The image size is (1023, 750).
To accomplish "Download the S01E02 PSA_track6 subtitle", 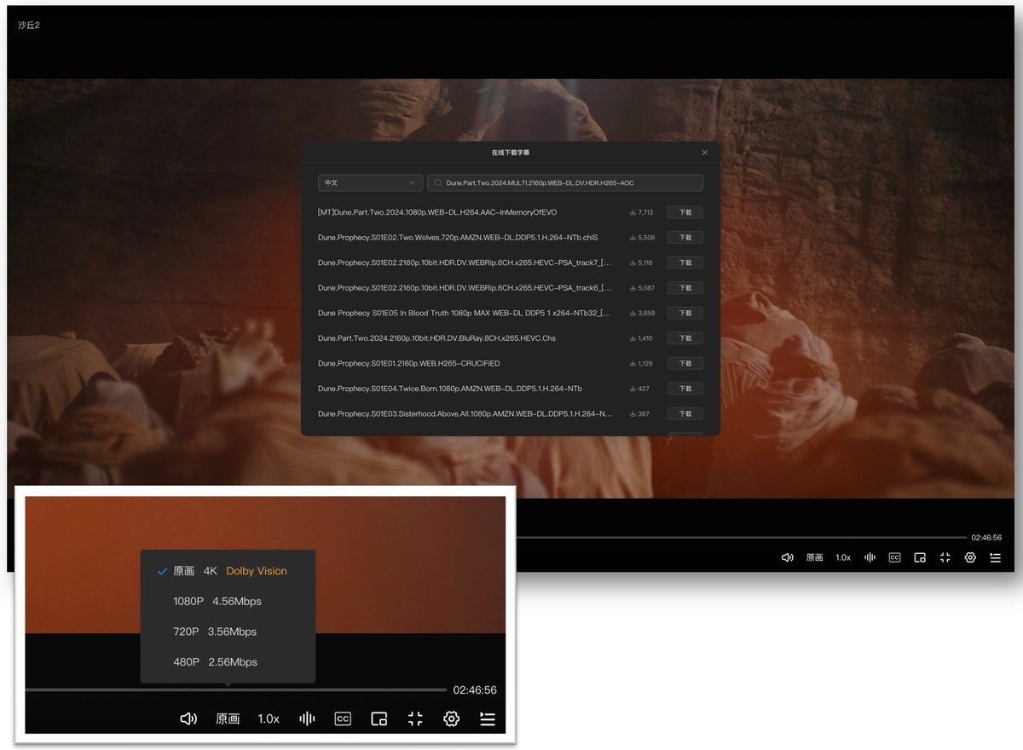I will coord(685,288).
